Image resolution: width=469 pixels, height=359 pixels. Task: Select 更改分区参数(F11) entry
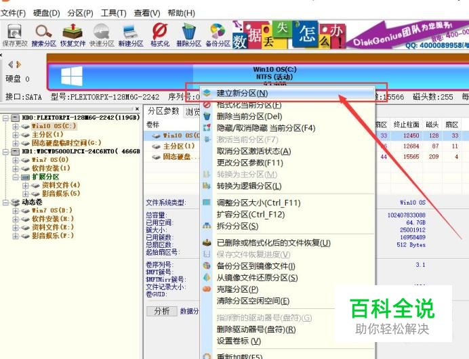[x=287, y=163]
